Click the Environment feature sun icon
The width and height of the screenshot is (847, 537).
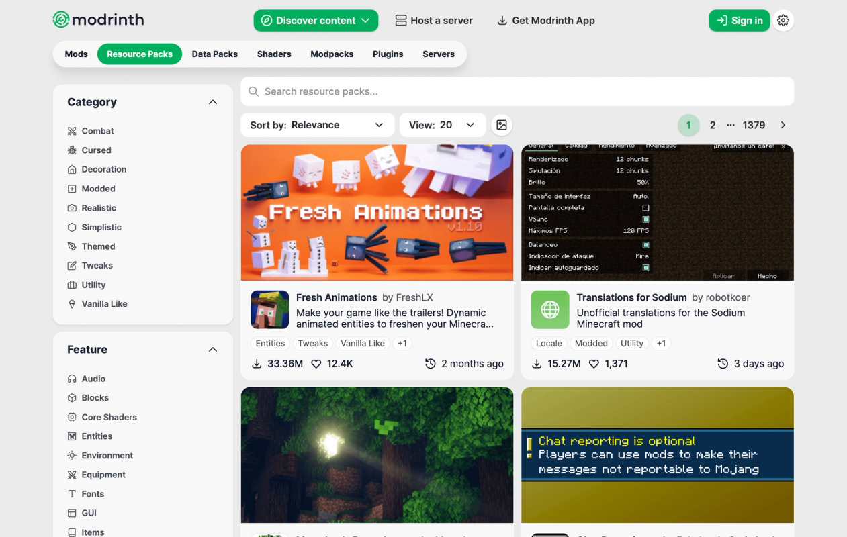click(72, 455)
